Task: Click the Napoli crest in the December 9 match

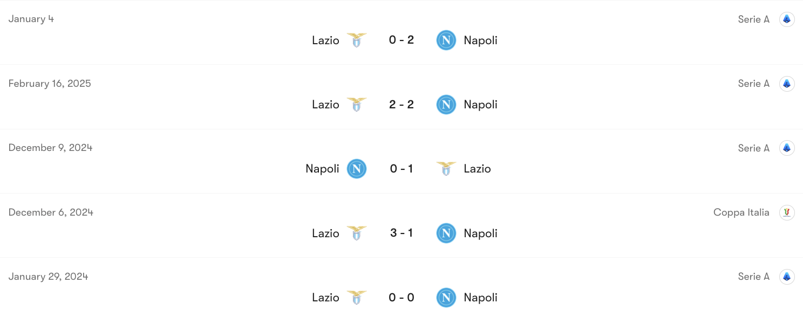Action: (x=357, y=169)
